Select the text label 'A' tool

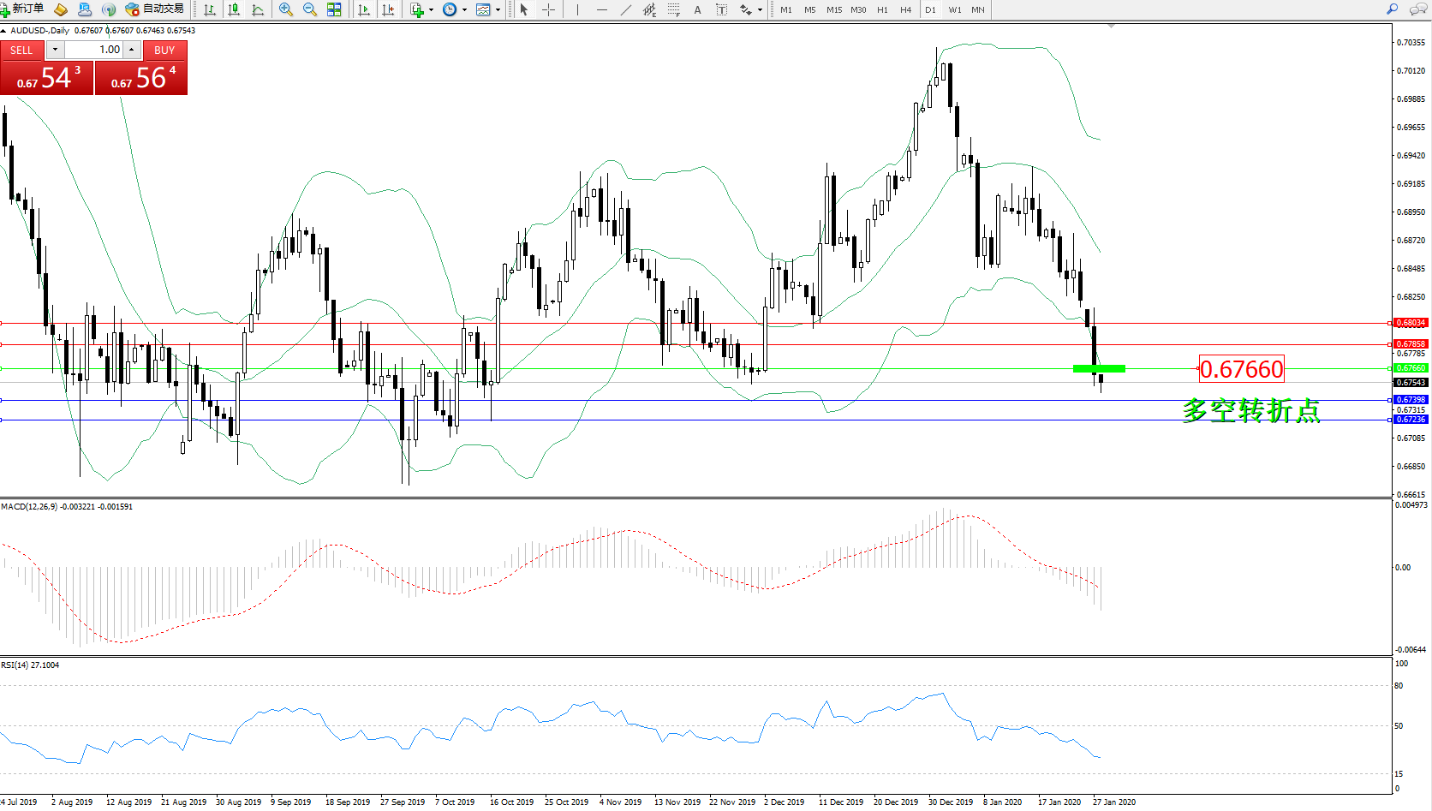click(697, 9)
